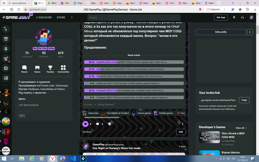Viewport: 259px width, 162px height.
Task: Click the profile avatar picture
Action: point(44,37)
